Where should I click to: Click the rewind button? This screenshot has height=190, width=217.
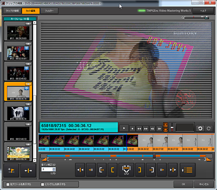click(x=139, y=129)
